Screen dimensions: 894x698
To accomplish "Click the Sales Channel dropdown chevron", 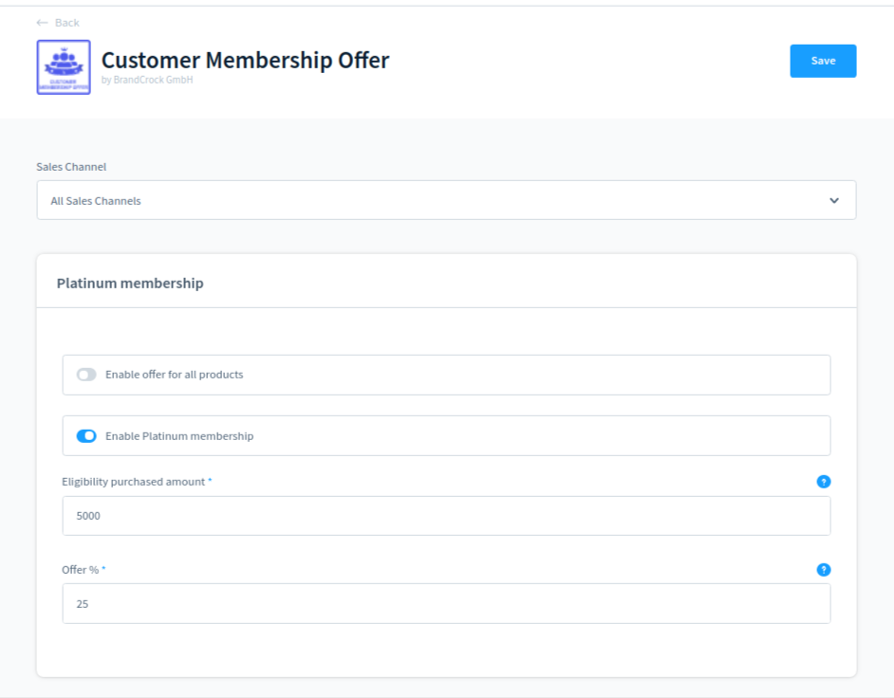I will 834,200.
